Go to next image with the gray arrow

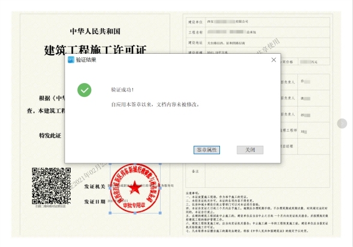click(x=342, y=123)
